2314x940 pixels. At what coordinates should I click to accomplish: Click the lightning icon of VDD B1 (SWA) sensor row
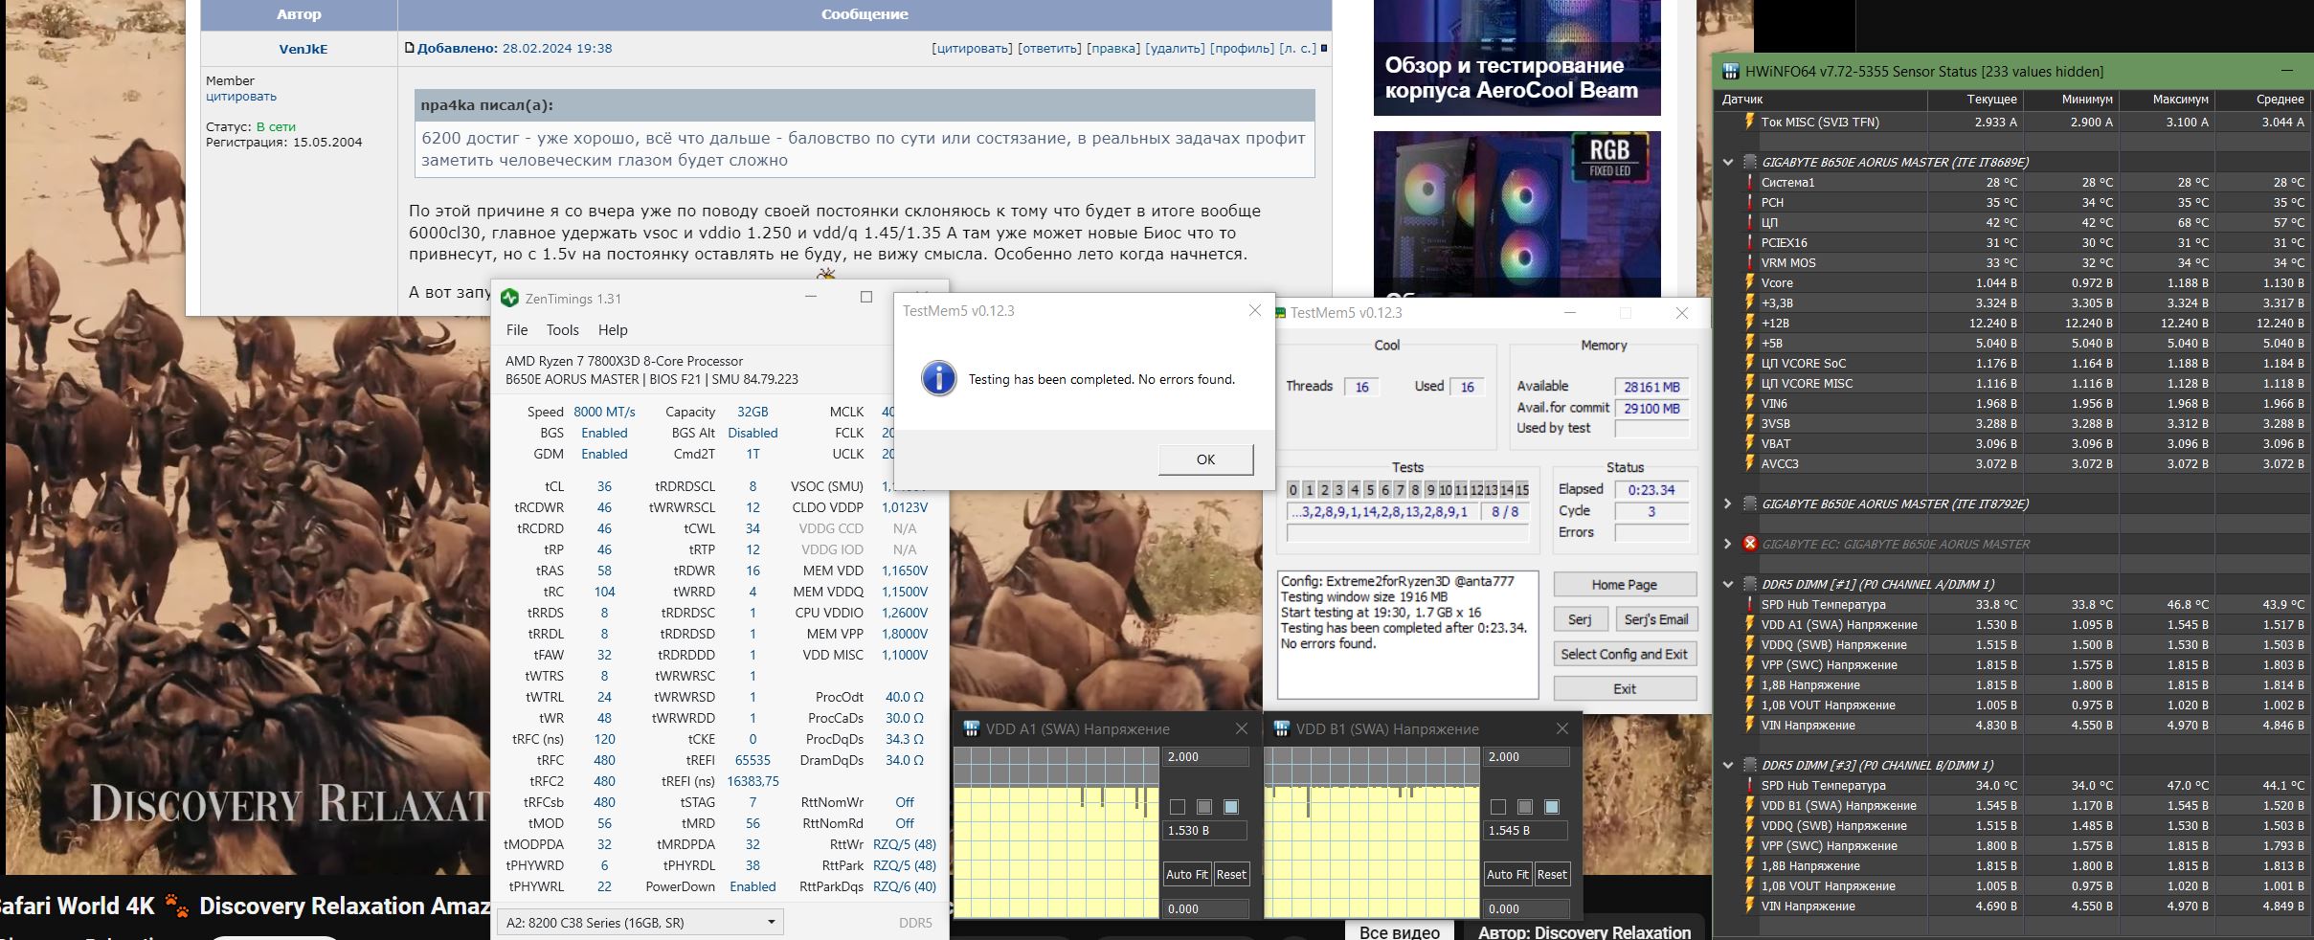(x=1749, y=805)
